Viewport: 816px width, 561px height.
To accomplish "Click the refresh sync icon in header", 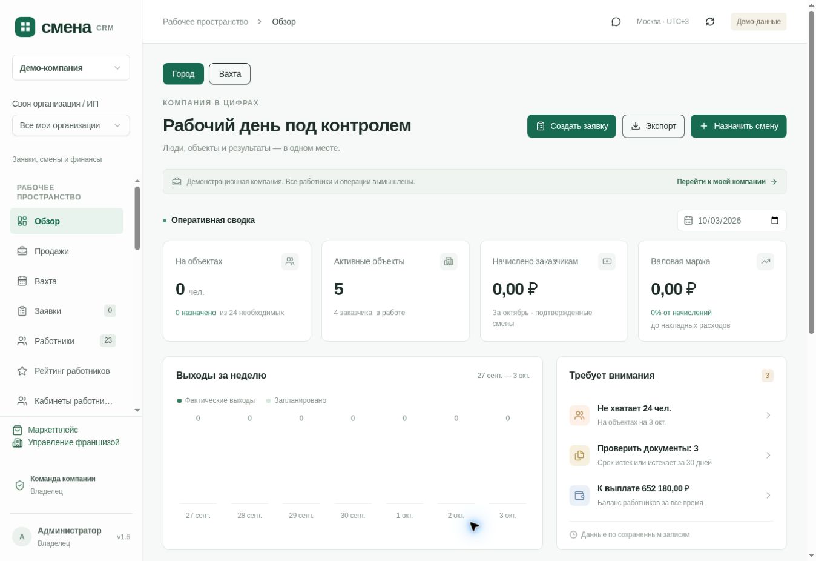I will [x=710, y=22].
